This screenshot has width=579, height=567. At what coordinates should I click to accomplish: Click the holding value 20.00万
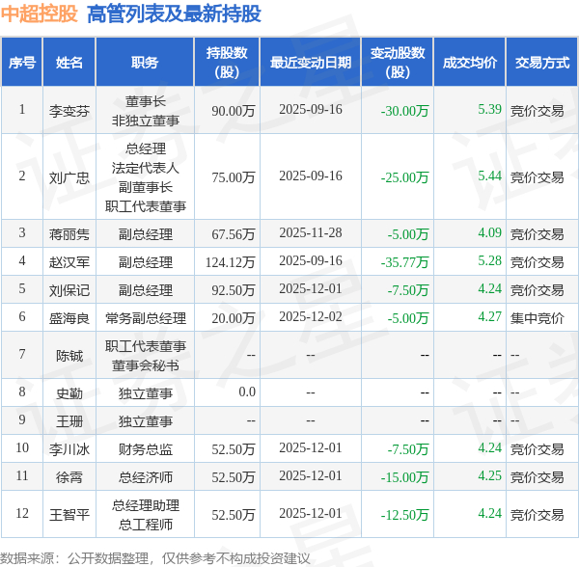coord(234,318)
